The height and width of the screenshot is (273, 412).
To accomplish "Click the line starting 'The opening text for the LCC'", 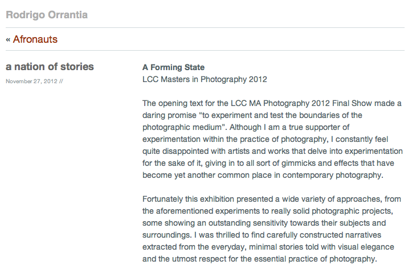I will click(272, 103).
